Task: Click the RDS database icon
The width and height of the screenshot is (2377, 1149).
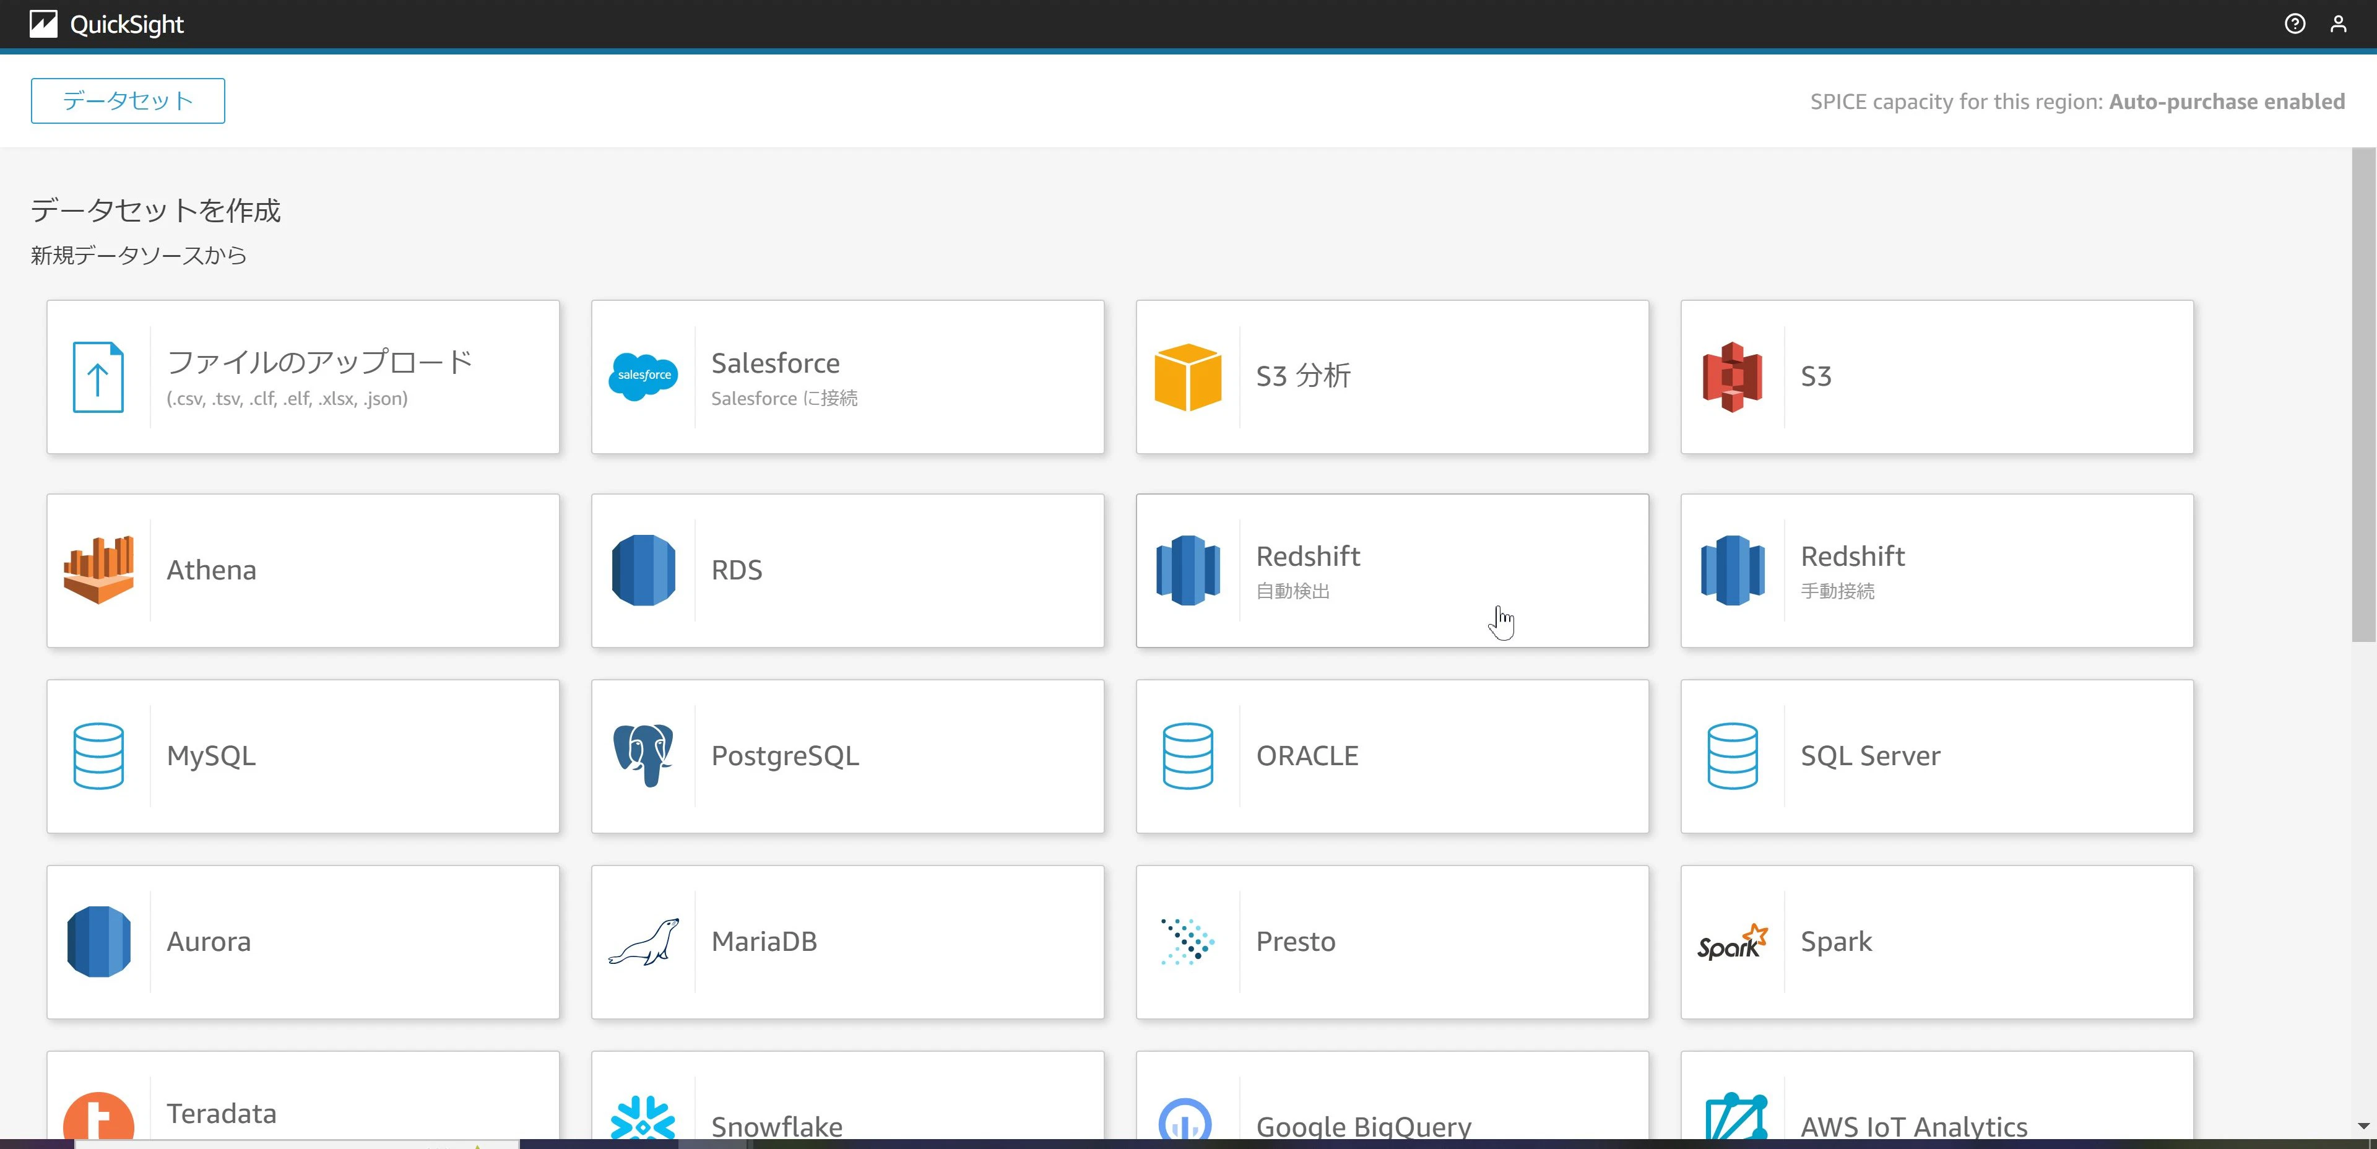Action: point(644,570)
